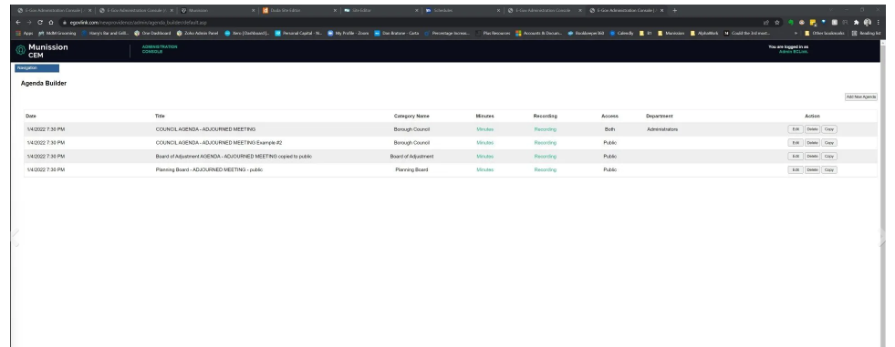Edit the Planning Board agenda
Image resolution: width=895 pixels, height=347 pixels.
coord(796,169)
